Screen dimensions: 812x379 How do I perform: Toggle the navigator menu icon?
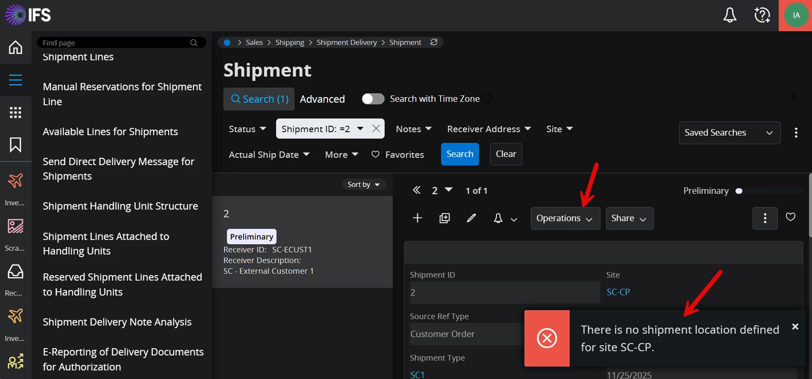tap(16, 80)
